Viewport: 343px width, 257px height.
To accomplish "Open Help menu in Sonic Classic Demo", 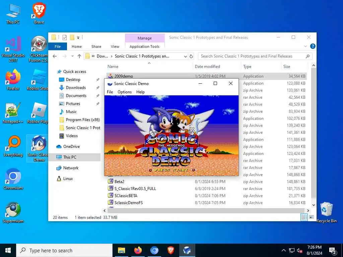I will pyautogui.click(x=140, y=92).
